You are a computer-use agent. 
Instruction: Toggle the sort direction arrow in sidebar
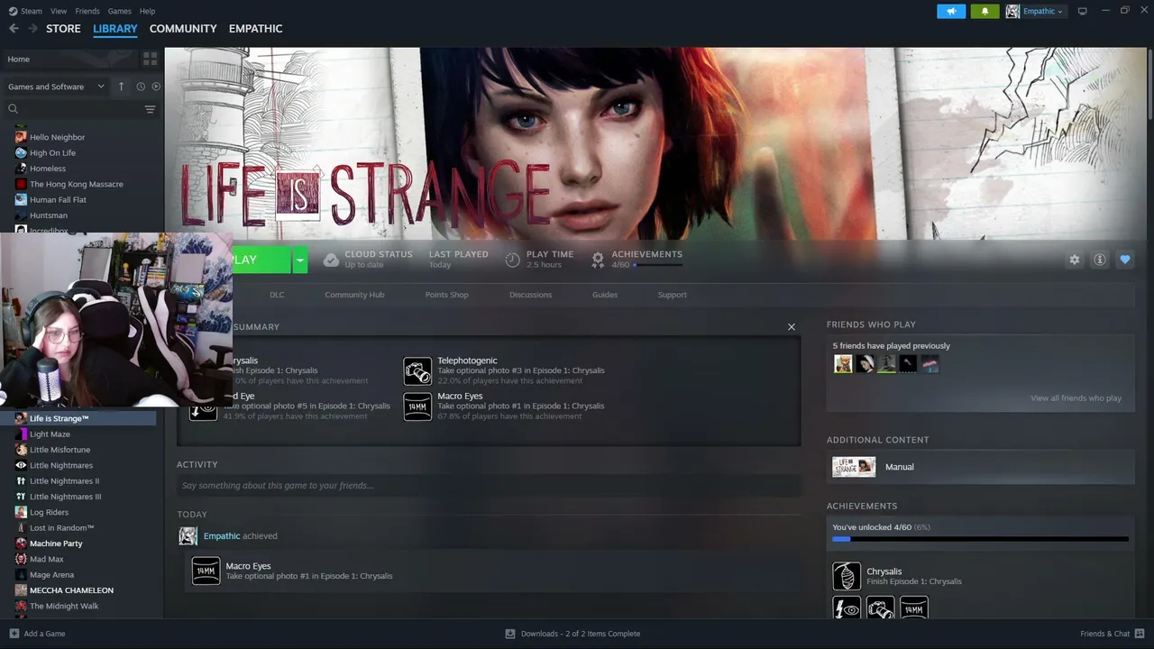pos(122,87)
